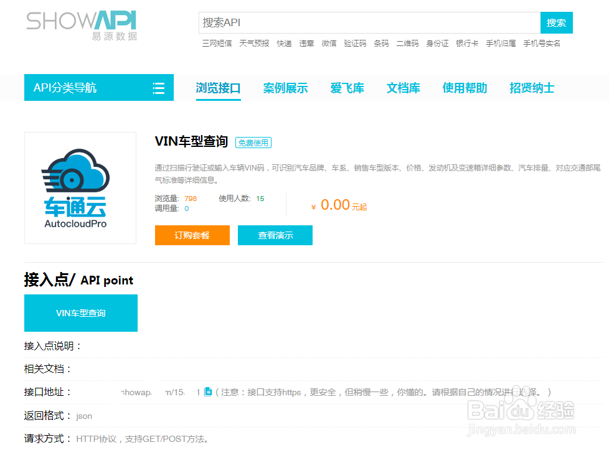
Task: Open the 天气预报 weather API link
Action: tap(253, 44)
